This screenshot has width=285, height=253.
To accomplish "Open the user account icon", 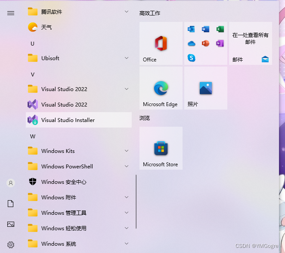I will (x=11, y=183).
